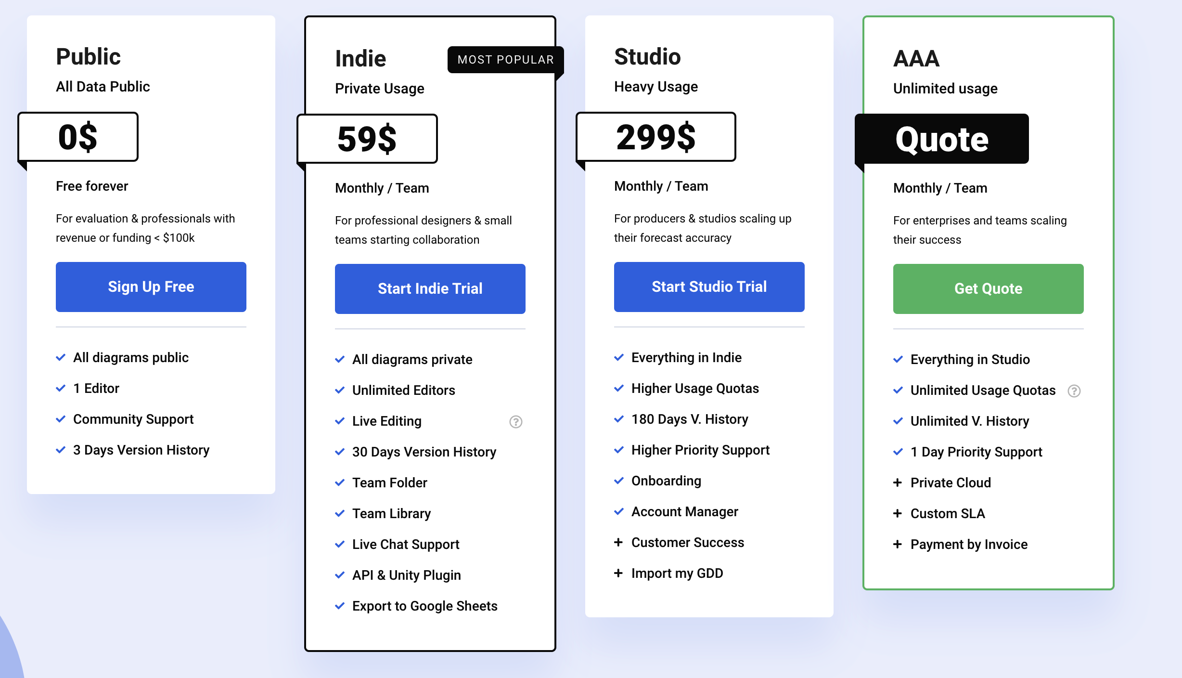This screenshot has height=678, width=1182.
Task: Click the help icon next to Unlimited Usage Quotas
Action: [1074, 391]
